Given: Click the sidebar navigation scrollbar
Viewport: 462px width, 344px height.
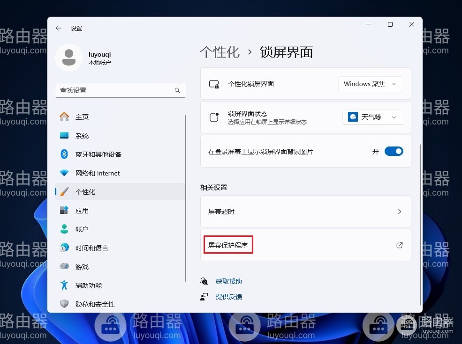Looking at the screenshot, I should (x=186, y=198).
